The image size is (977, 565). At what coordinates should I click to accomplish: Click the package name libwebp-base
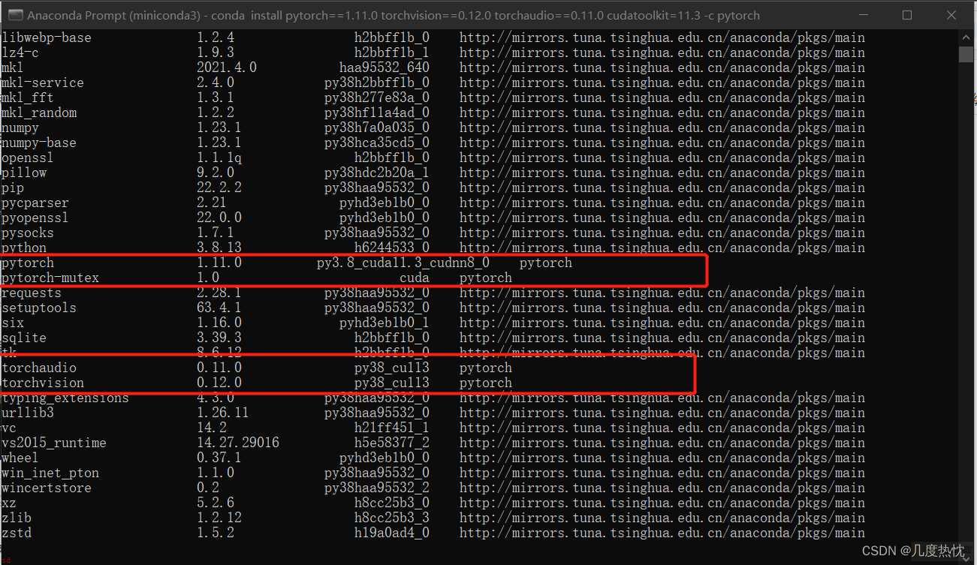click(47, 38)
